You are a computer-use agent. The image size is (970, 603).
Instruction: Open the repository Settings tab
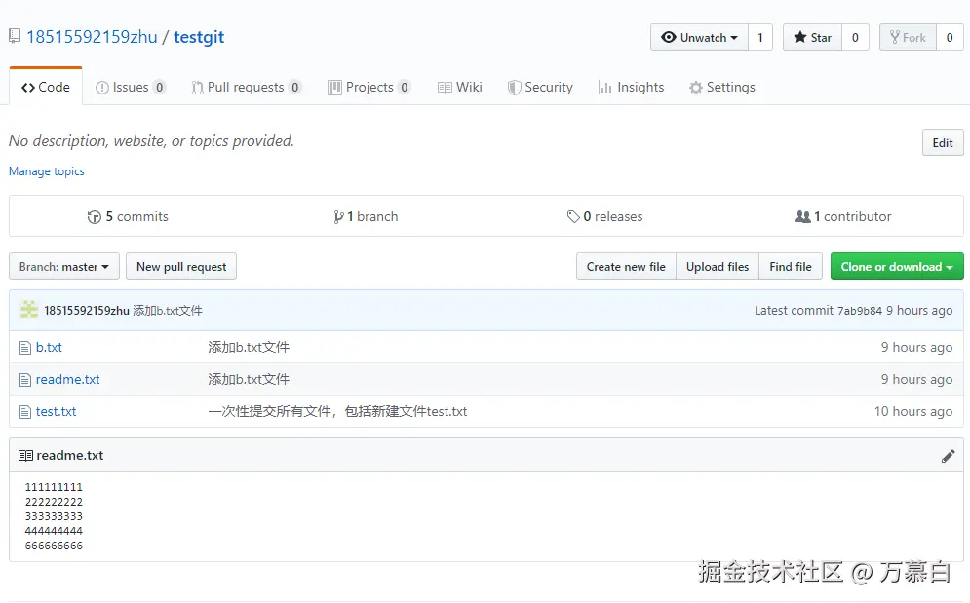(722, 88)
